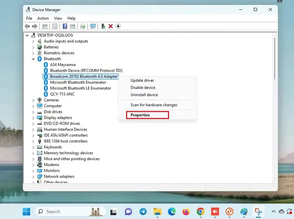
Task: Click the red X uninstall device toolbar icon
Action: click(111, 26)
